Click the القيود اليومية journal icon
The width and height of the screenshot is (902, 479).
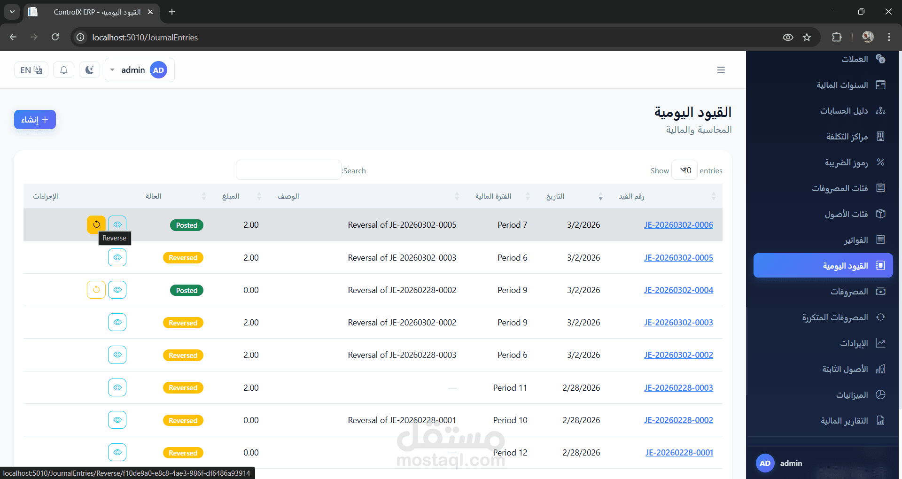click(x=880, y=266)
